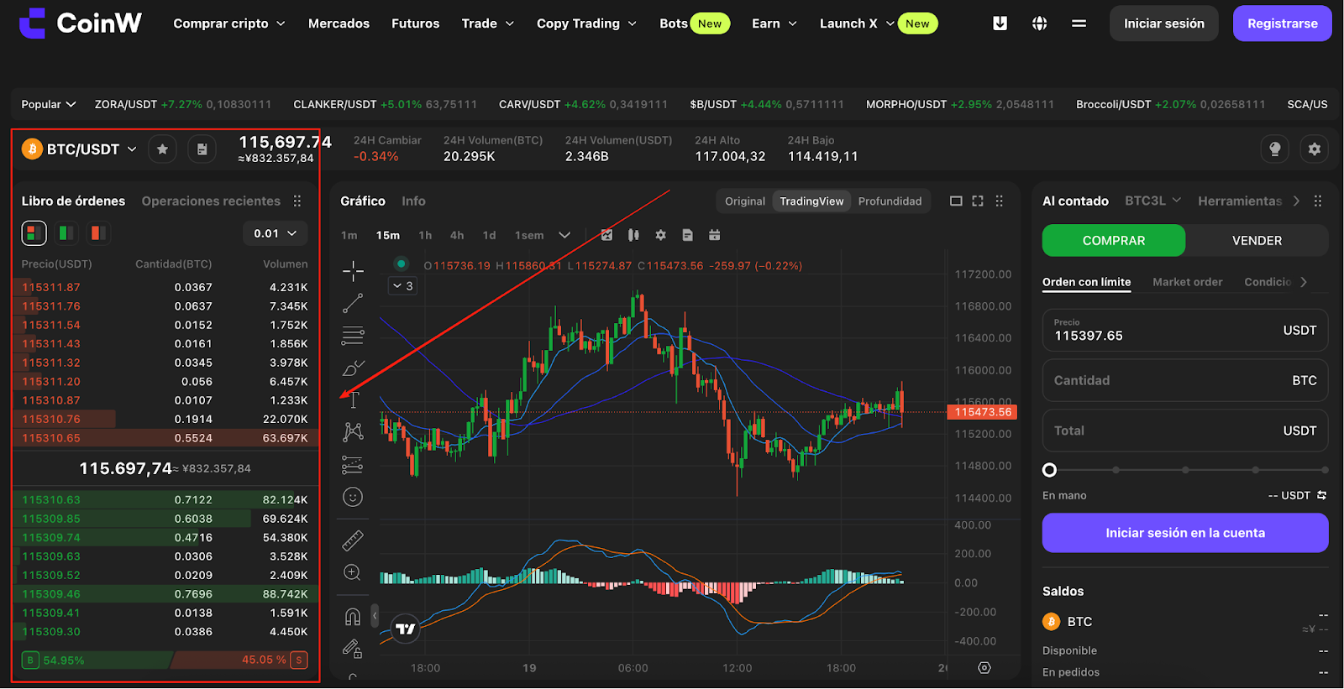Select the trend line drawing tool

point(353,303)
